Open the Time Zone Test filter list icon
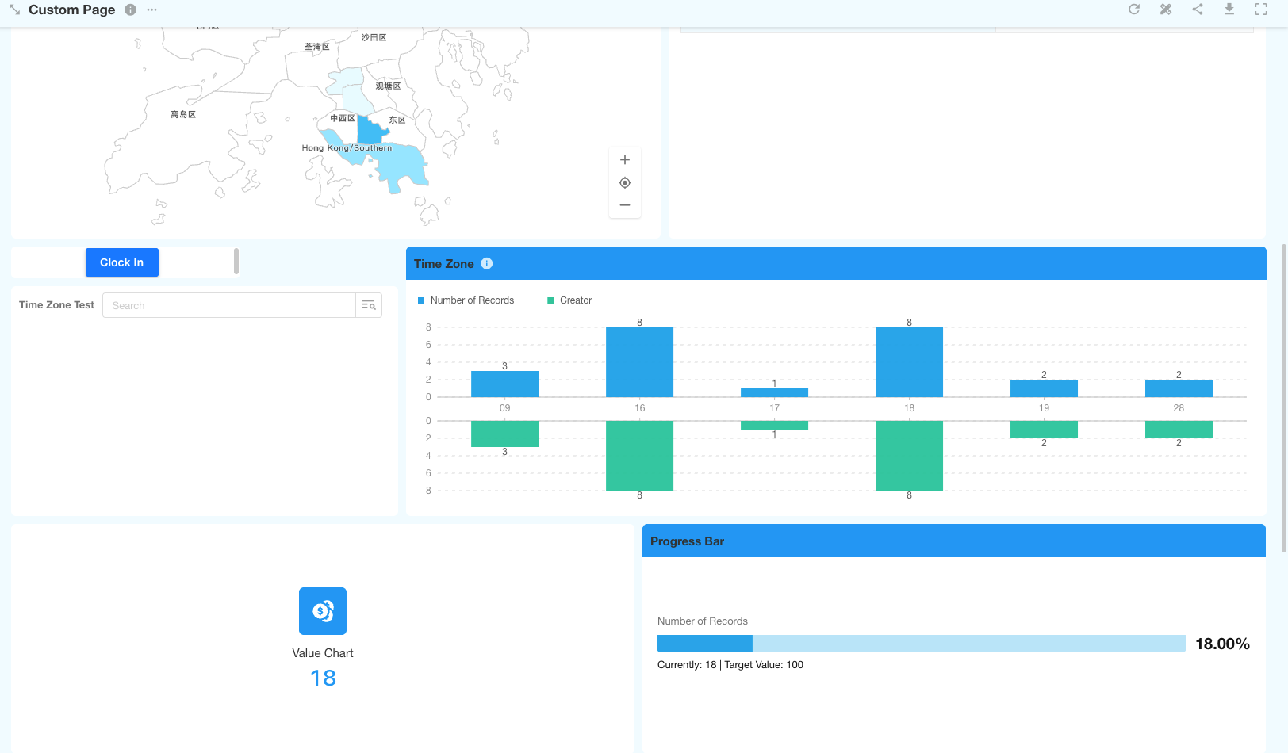 369,305
